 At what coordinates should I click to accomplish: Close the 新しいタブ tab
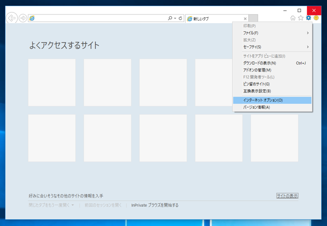pyautogui.click(x=245, y=19)
